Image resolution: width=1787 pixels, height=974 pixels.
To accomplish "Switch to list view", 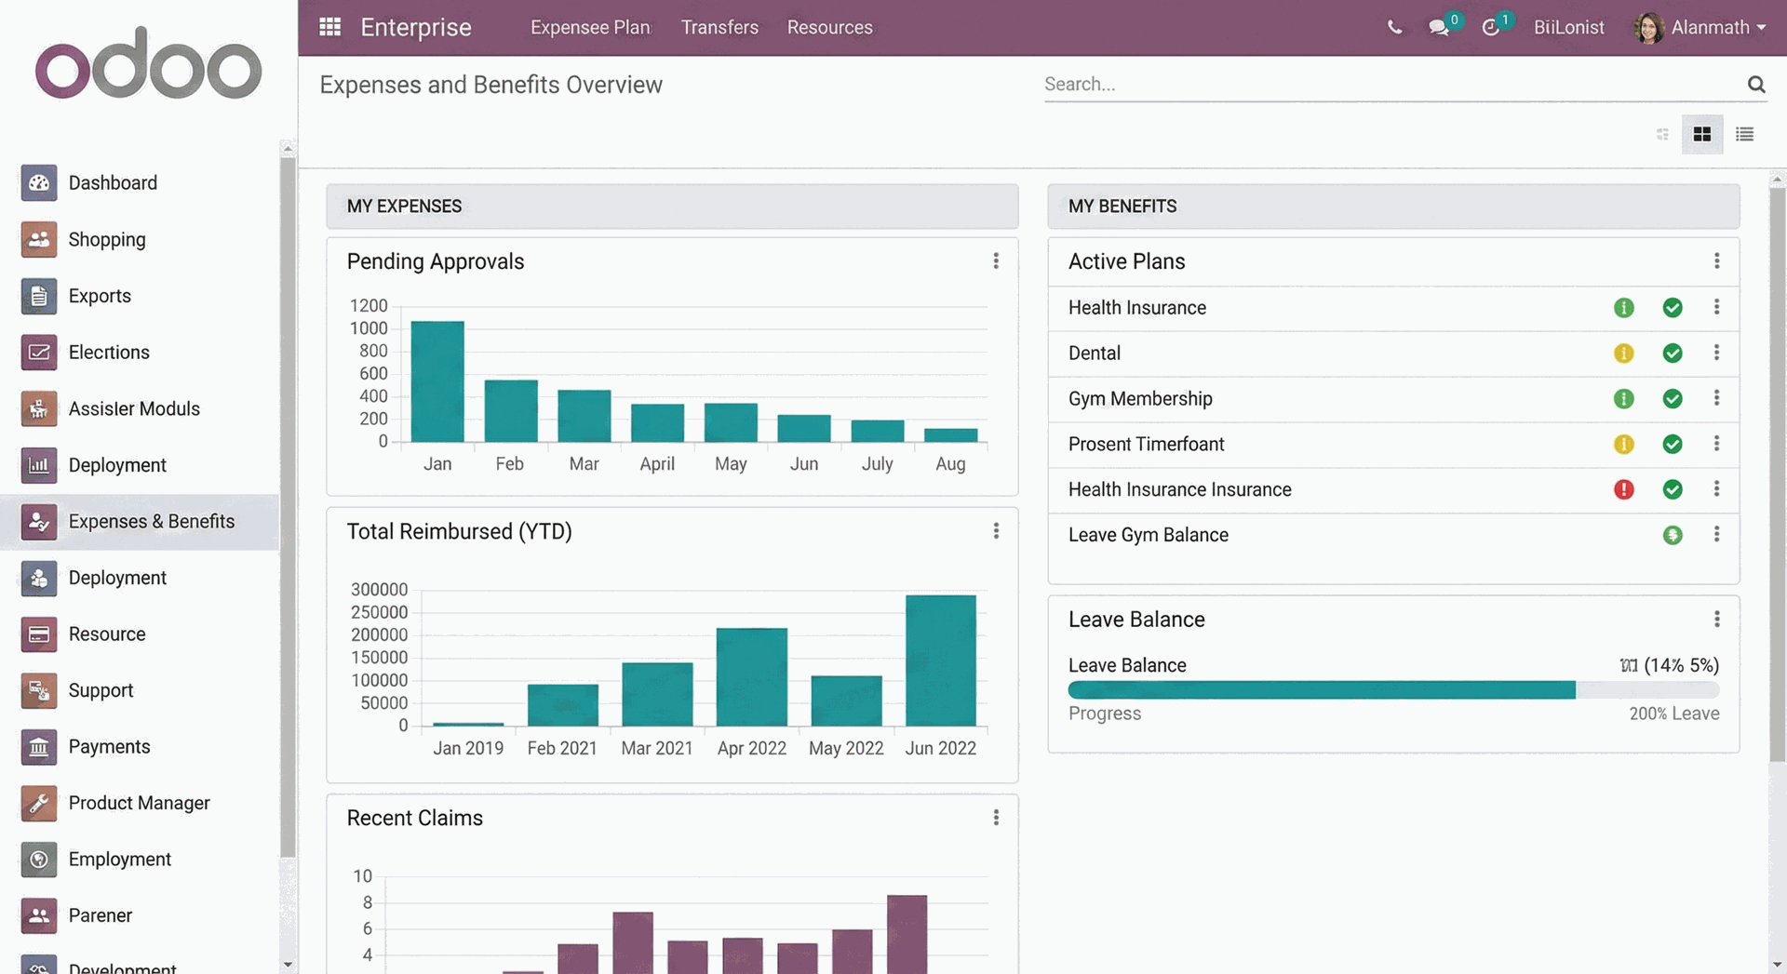I will (1744, 135).
